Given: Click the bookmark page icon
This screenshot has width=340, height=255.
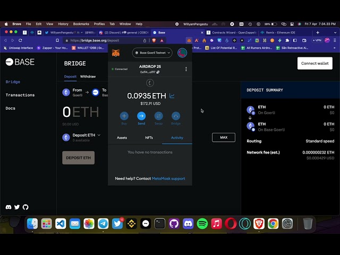Looking at the screenshot, I should (57, 40).
